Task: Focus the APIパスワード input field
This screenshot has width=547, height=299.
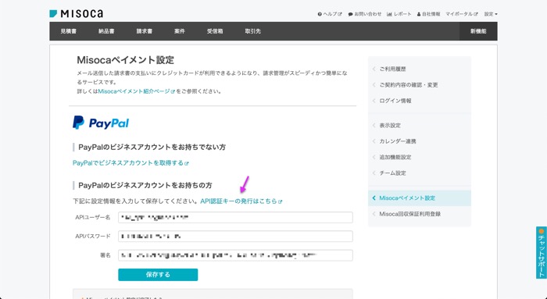Action: [x=235, y=237]
